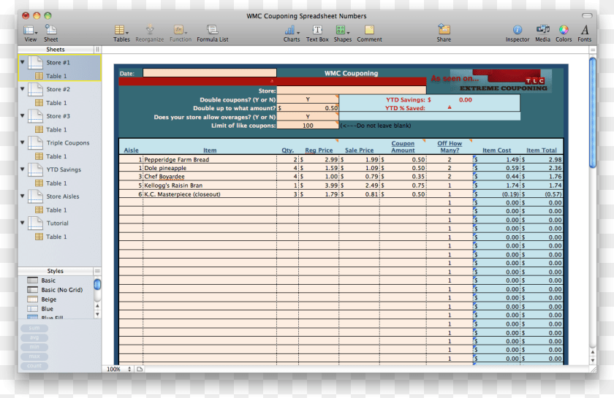Collapse the Store Aisles sheet
The image size is (614, 398).
click(23, 196)
